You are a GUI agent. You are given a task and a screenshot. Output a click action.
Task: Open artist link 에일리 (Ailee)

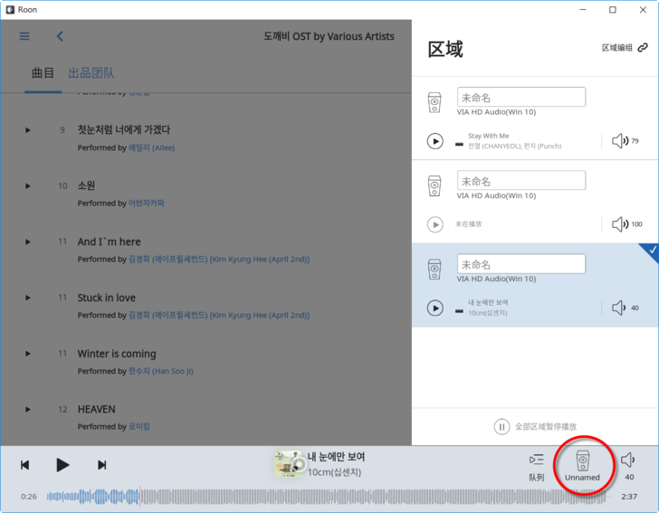click(151, 147)
